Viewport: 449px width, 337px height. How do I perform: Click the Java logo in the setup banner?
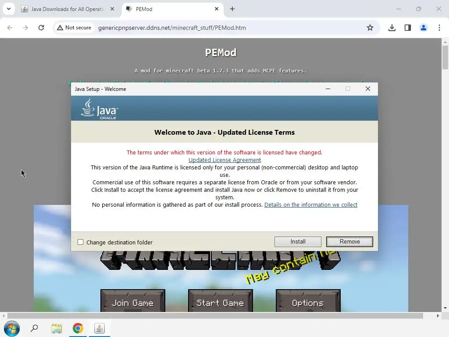100,109
